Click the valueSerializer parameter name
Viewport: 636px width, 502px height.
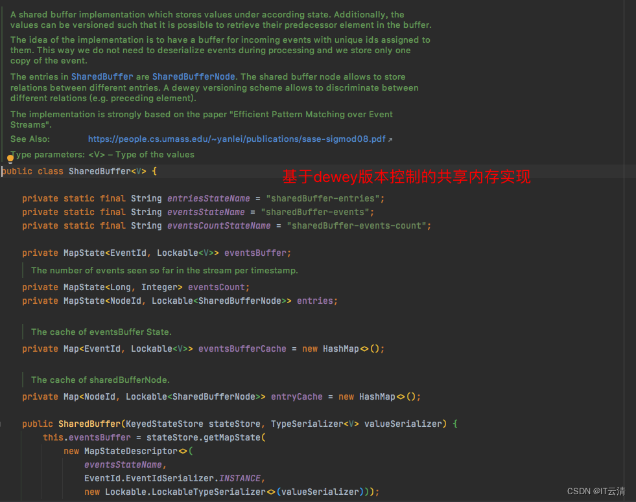click(x=403, y=424)
